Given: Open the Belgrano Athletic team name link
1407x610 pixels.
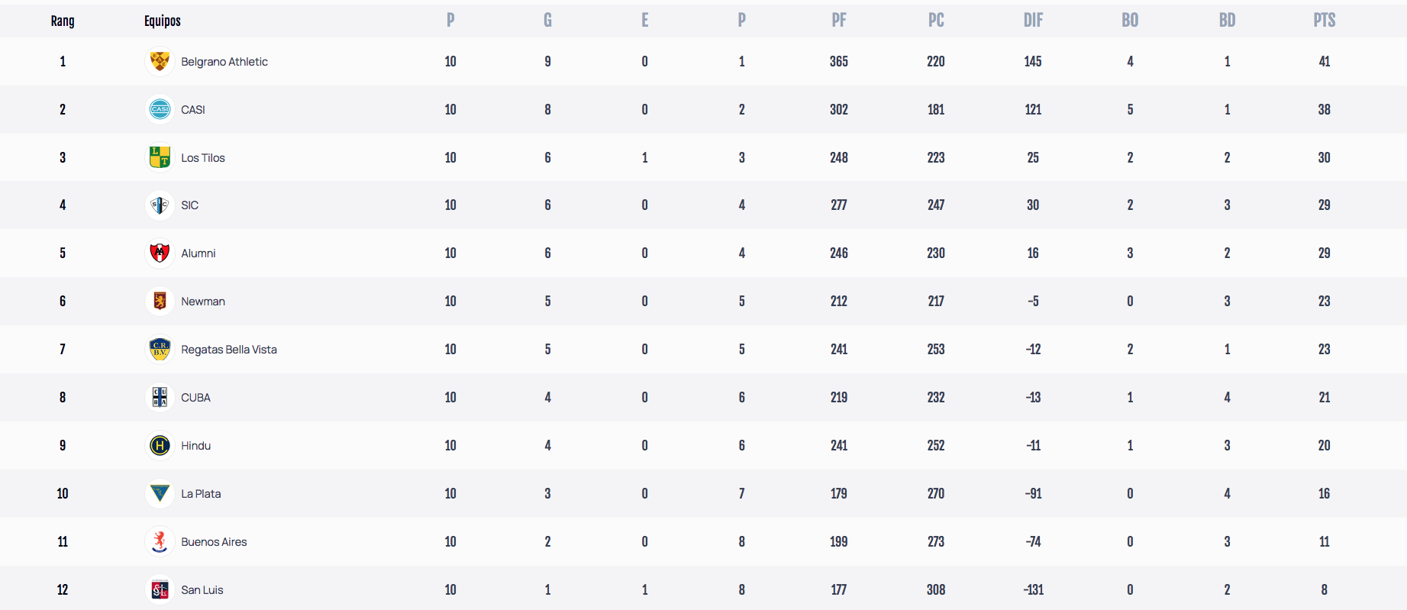Looking at the screenshot, I should [x=224, y=62].
